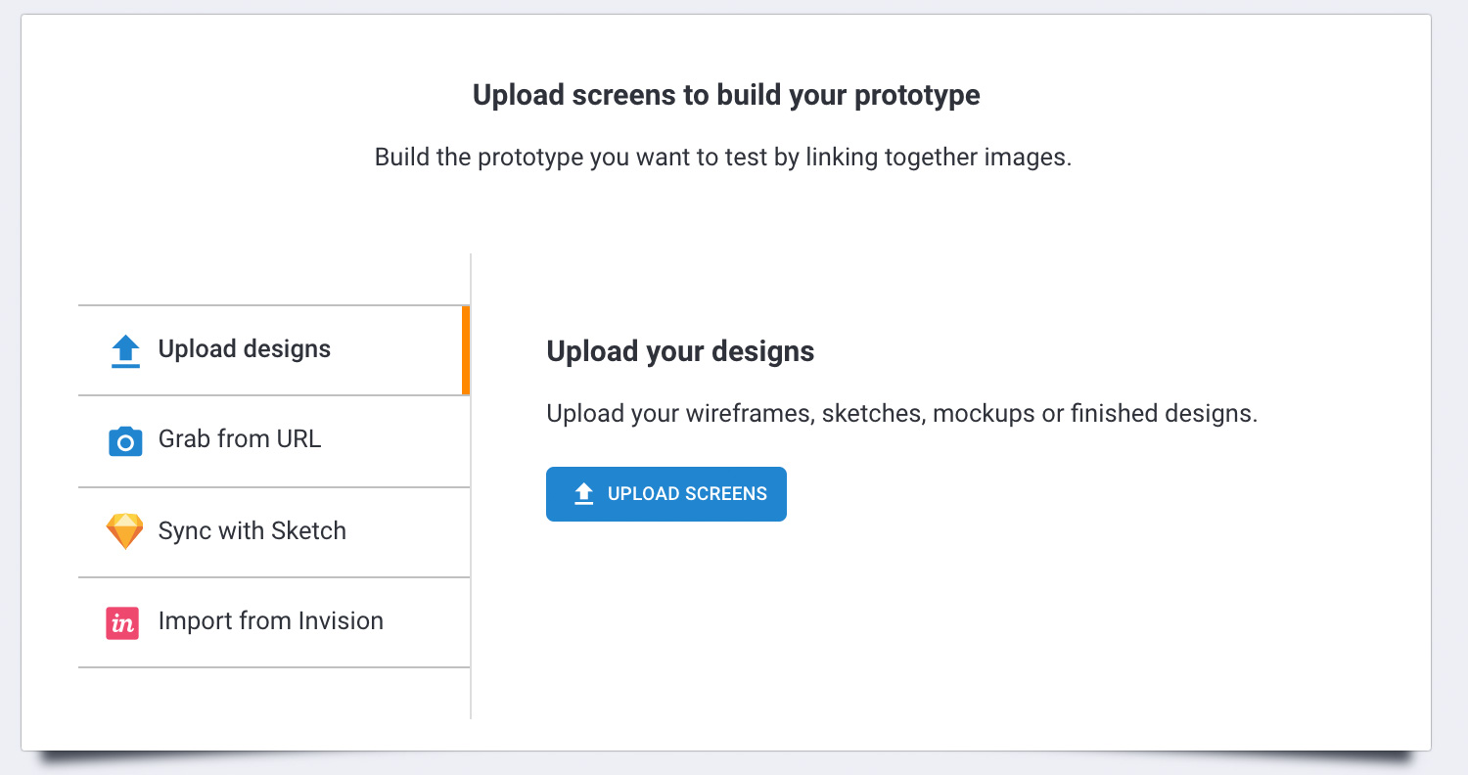Open the Sync with Sketch tab
This screenshot has height=775, width=1468.
pyautogui.click(x=274, y=532)
